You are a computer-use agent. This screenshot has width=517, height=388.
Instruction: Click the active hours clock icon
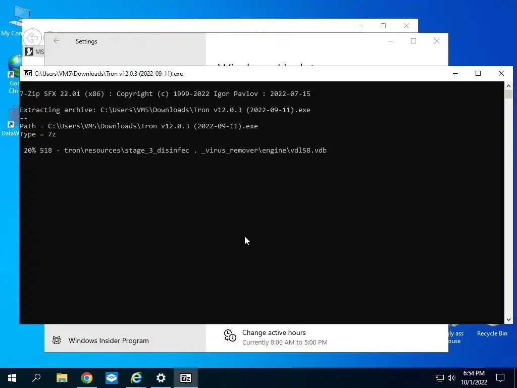(x=230, y=335)
